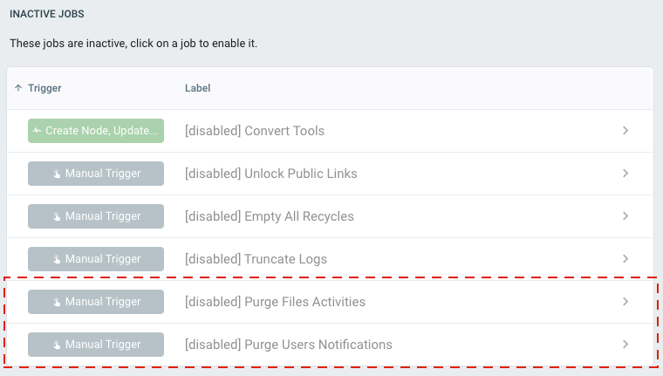Click the Create Node, Update... trigger badge
This screenshot has height=376, width=663.
96,131
